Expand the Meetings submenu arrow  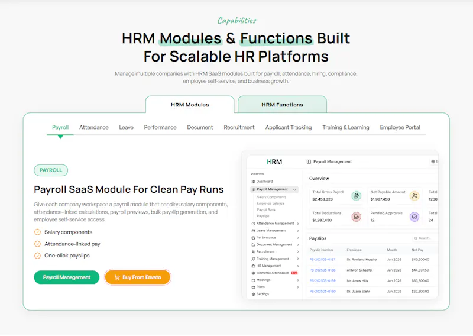pos(298,280)
